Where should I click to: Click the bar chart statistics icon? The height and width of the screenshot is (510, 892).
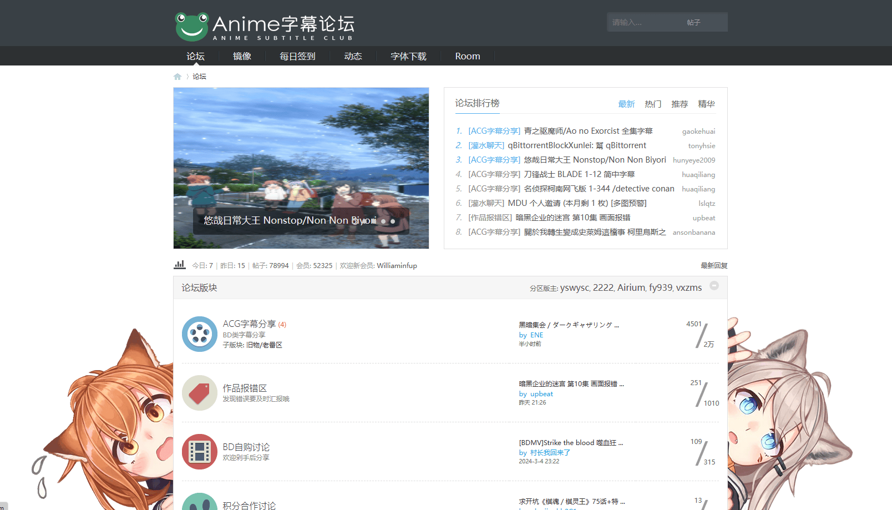[179, 265]
